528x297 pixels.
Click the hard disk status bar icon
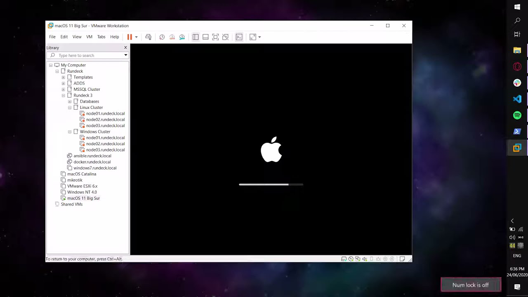click(x=344, y=259)
